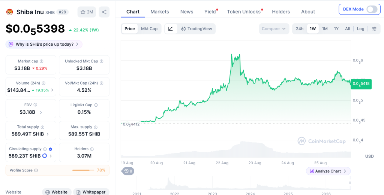Set chart range to 1M

[325, 29]
